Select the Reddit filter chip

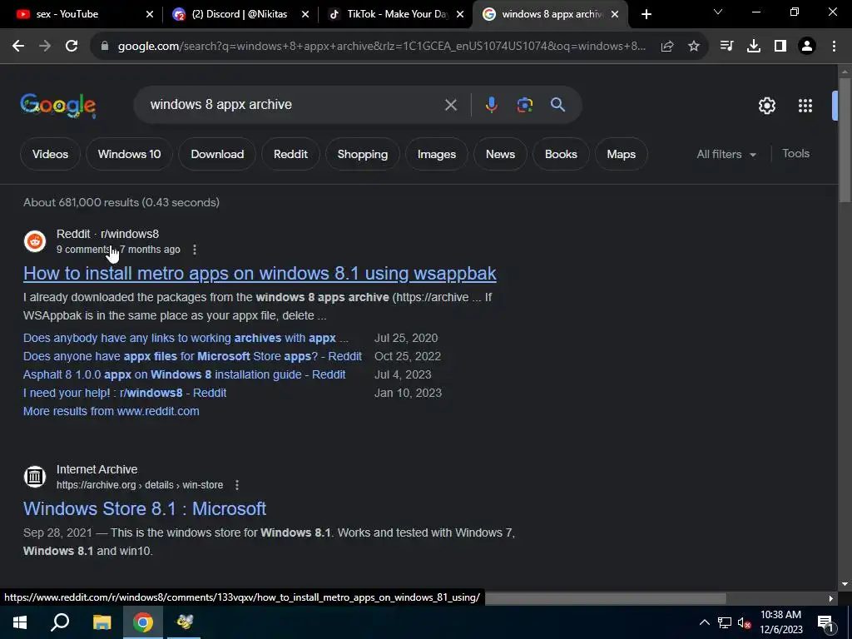[290, 154]
